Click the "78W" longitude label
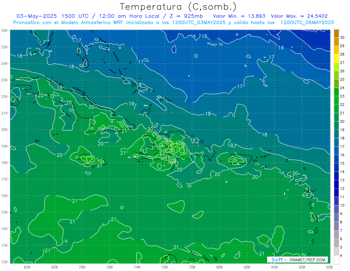Screen dimensions: 350x271 (x=82, y=267)
